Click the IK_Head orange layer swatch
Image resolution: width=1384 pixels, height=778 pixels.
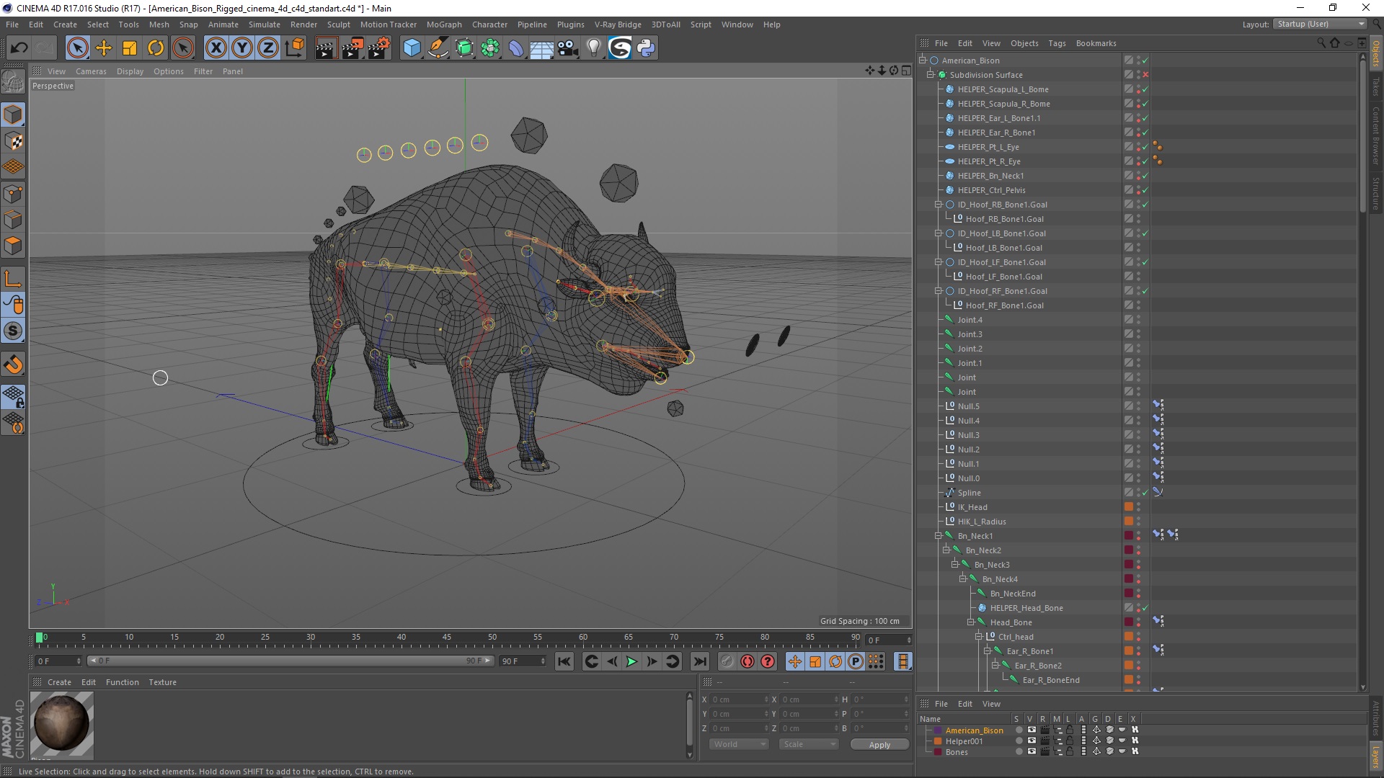pyautogui.click(x=1129, y=507)
